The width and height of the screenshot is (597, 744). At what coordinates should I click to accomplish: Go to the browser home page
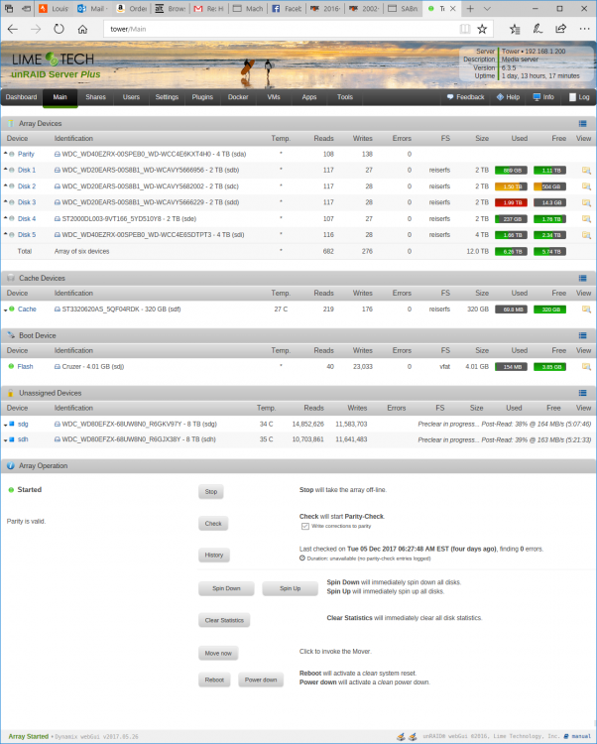82,29
